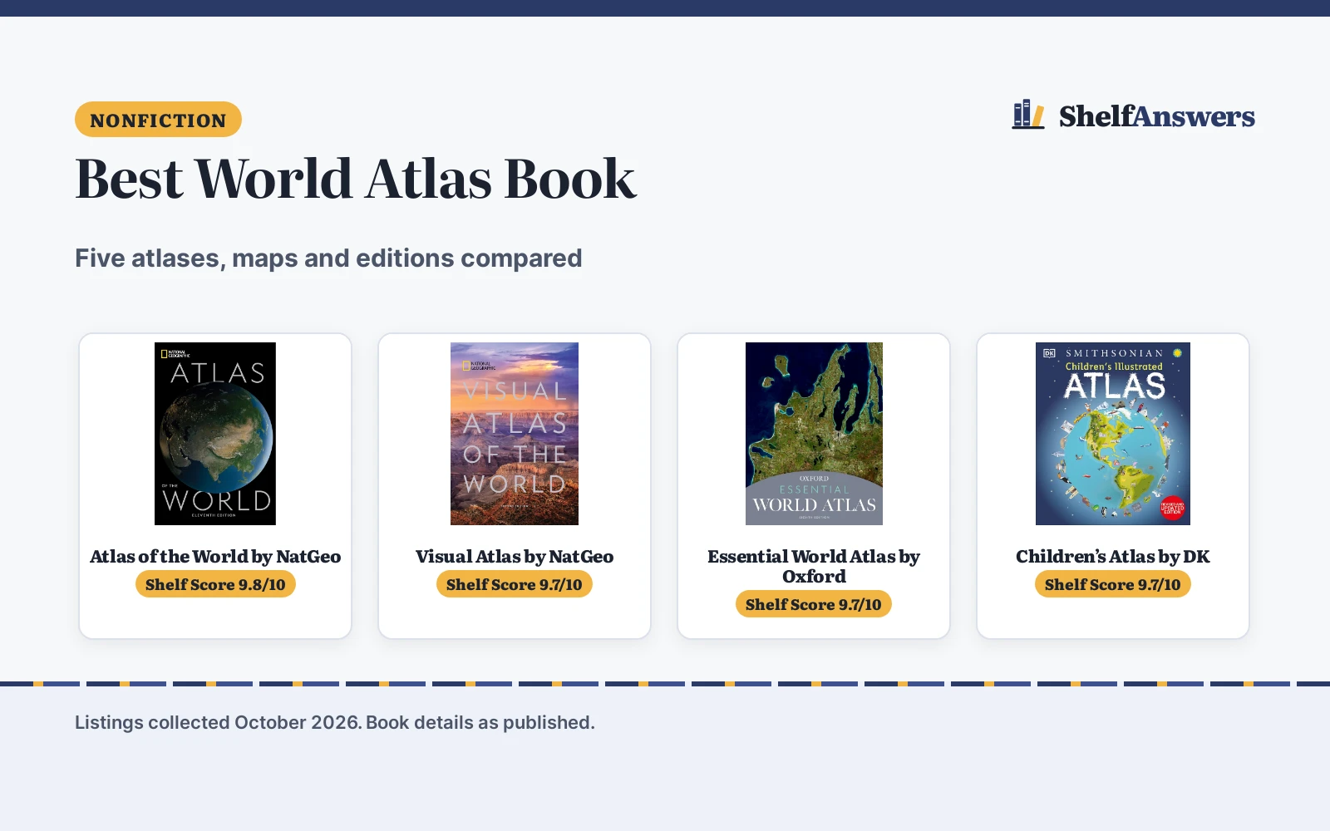Image resolution: width=1330 pixels, height=831 pixels.
Task: Open the Oxford Essential World Atlas cover
Action: [814, 434]
